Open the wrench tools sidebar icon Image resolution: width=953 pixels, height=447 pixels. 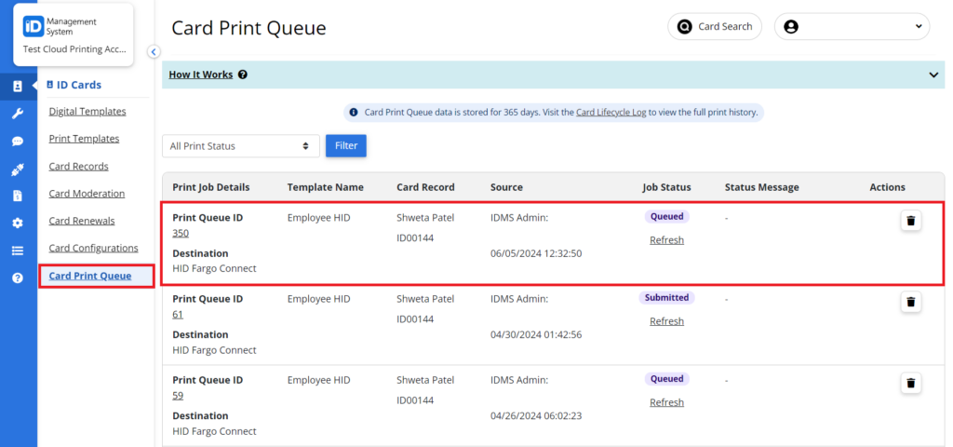point(18,114)
